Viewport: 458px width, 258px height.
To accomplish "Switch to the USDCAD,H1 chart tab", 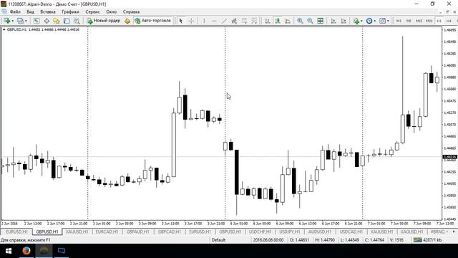I will [351, 231].
